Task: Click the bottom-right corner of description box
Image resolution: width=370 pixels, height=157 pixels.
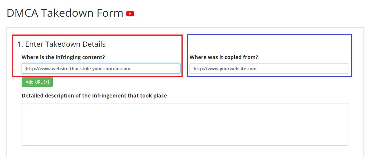Action: click(345, 143)
